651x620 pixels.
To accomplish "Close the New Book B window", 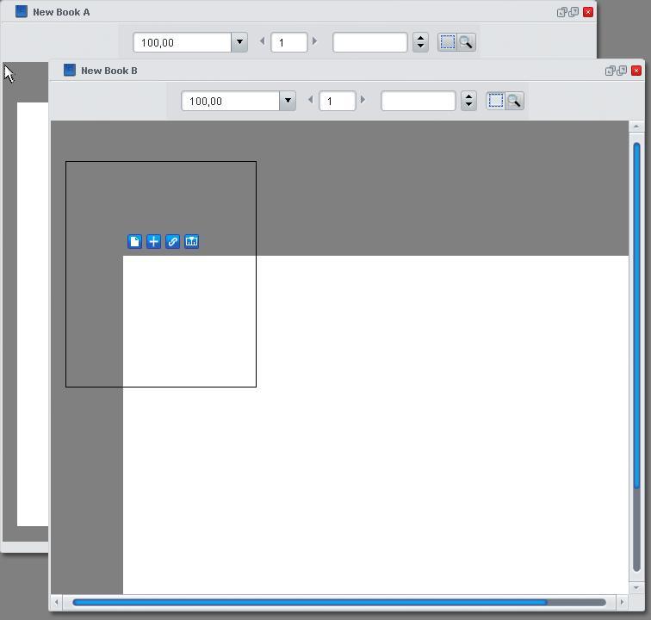I will [x=636, y=71].
